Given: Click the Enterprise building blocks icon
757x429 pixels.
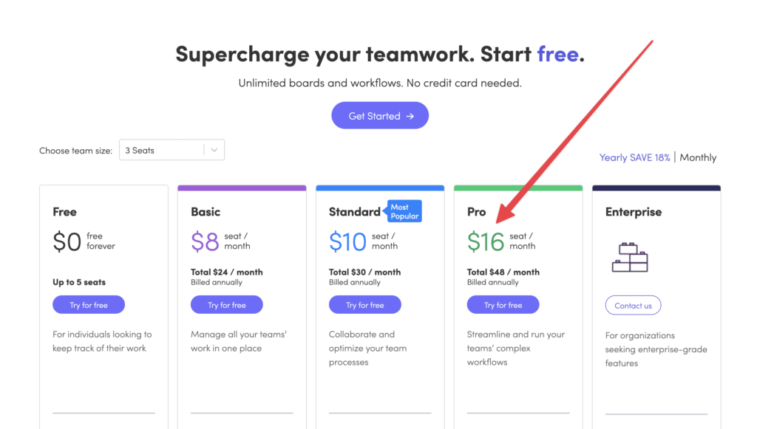Looking at the screenshot, I should tap(630, 257).
